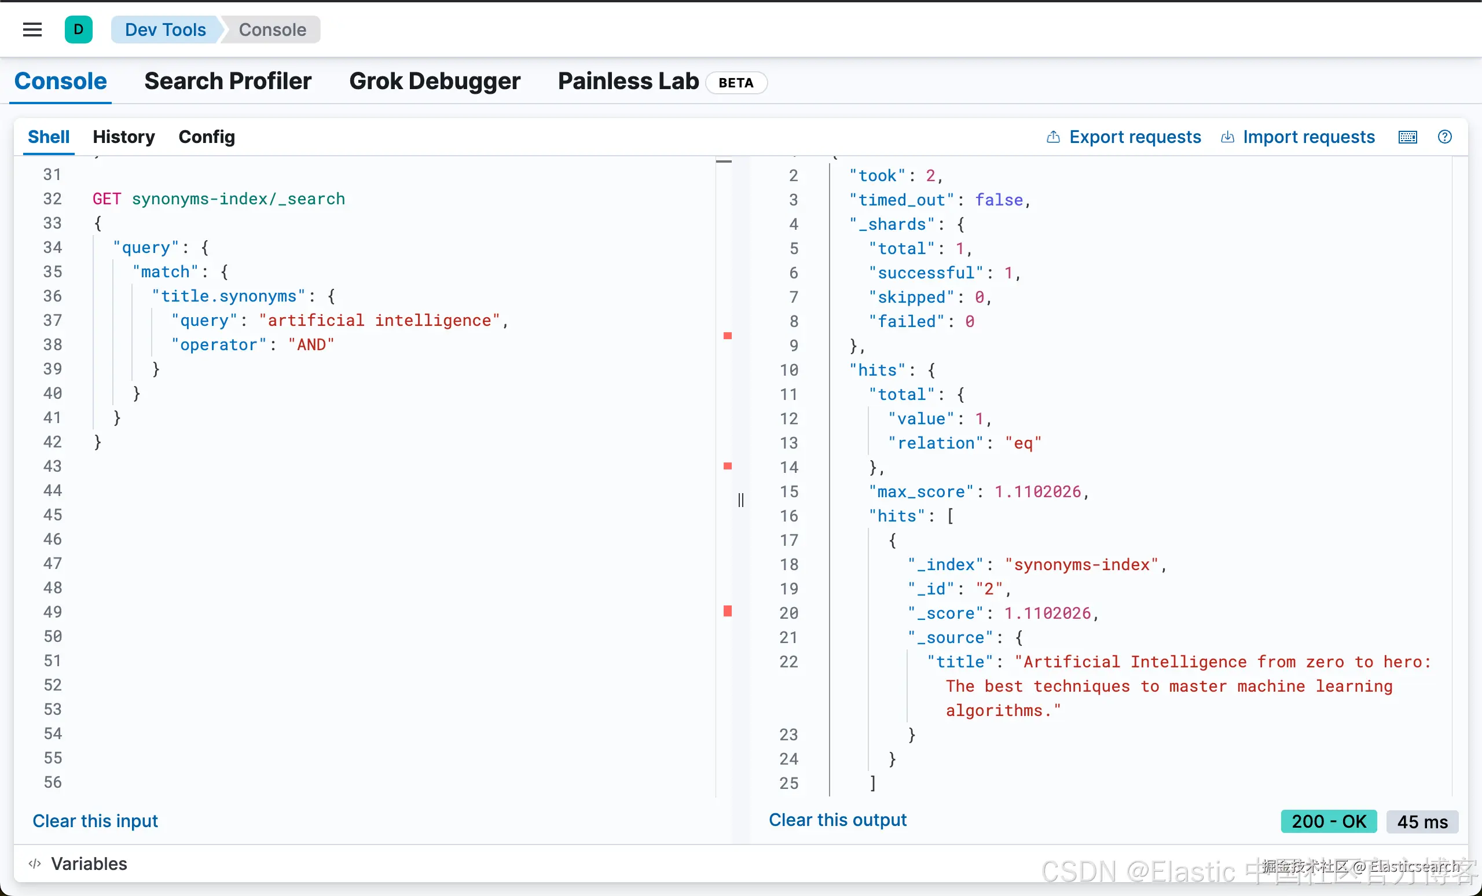Select the Config tab
The height and width of the screenshot is (896, 1482).
coord(206,137)
